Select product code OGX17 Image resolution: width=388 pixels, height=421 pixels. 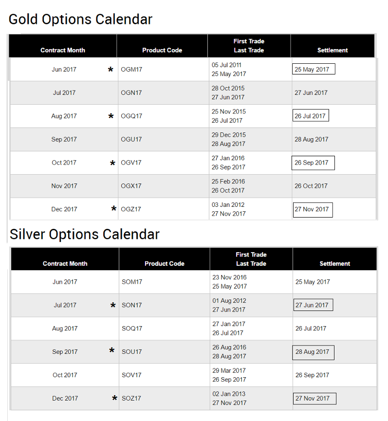point(131,186)
